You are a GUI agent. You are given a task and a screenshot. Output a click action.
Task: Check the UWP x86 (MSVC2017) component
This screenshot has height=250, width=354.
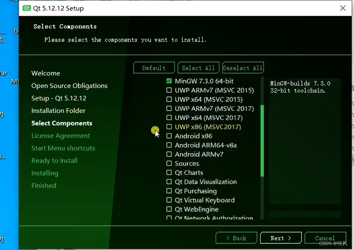169,127
